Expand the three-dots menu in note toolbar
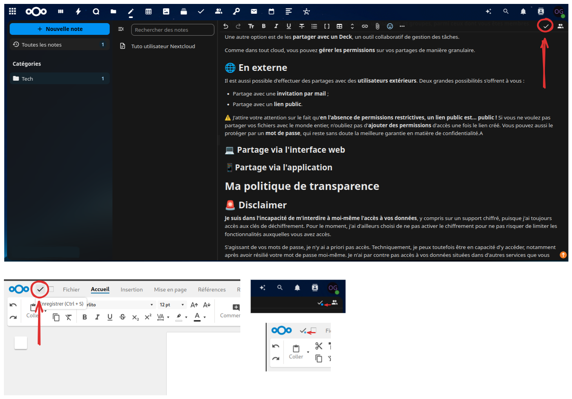The image size is (572, 399). [x=402, y=26]
